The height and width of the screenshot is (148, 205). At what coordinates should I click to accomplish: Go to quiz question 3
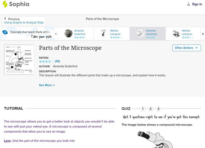pos(159,109)
